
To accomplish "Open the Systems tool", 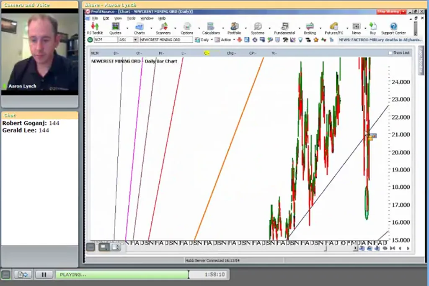I will point(258,29).
